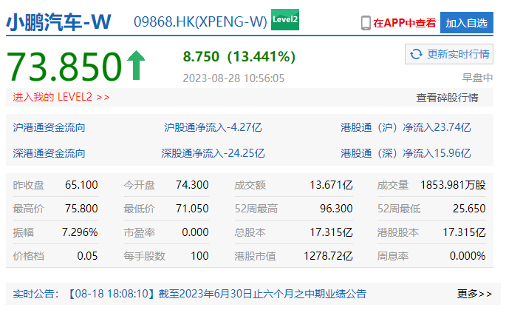This screenshot has height=313, width=506.
Task: Click the current price 73.850
Action: [x=64, y=67]
